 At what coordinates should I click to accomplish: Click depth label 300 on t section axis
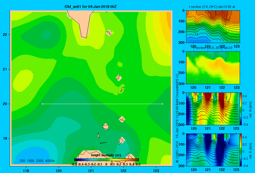(x=181, y=42)
